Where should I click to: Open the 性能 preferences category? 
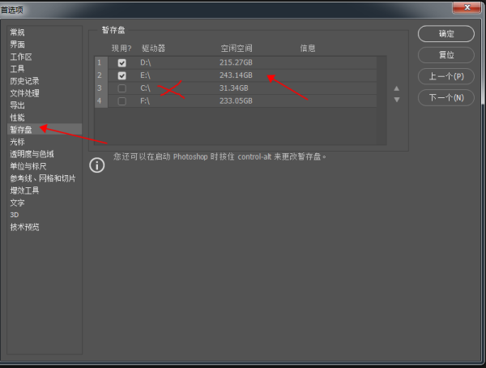(17, 118)
